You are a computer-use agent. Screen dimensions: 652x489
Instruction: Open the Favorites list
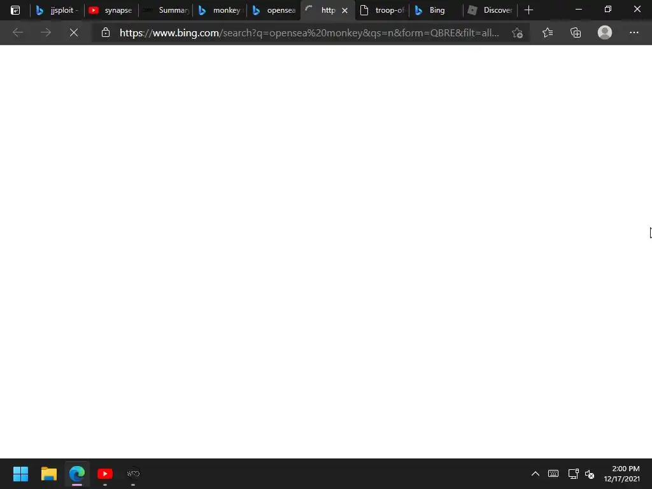point(548,32)
